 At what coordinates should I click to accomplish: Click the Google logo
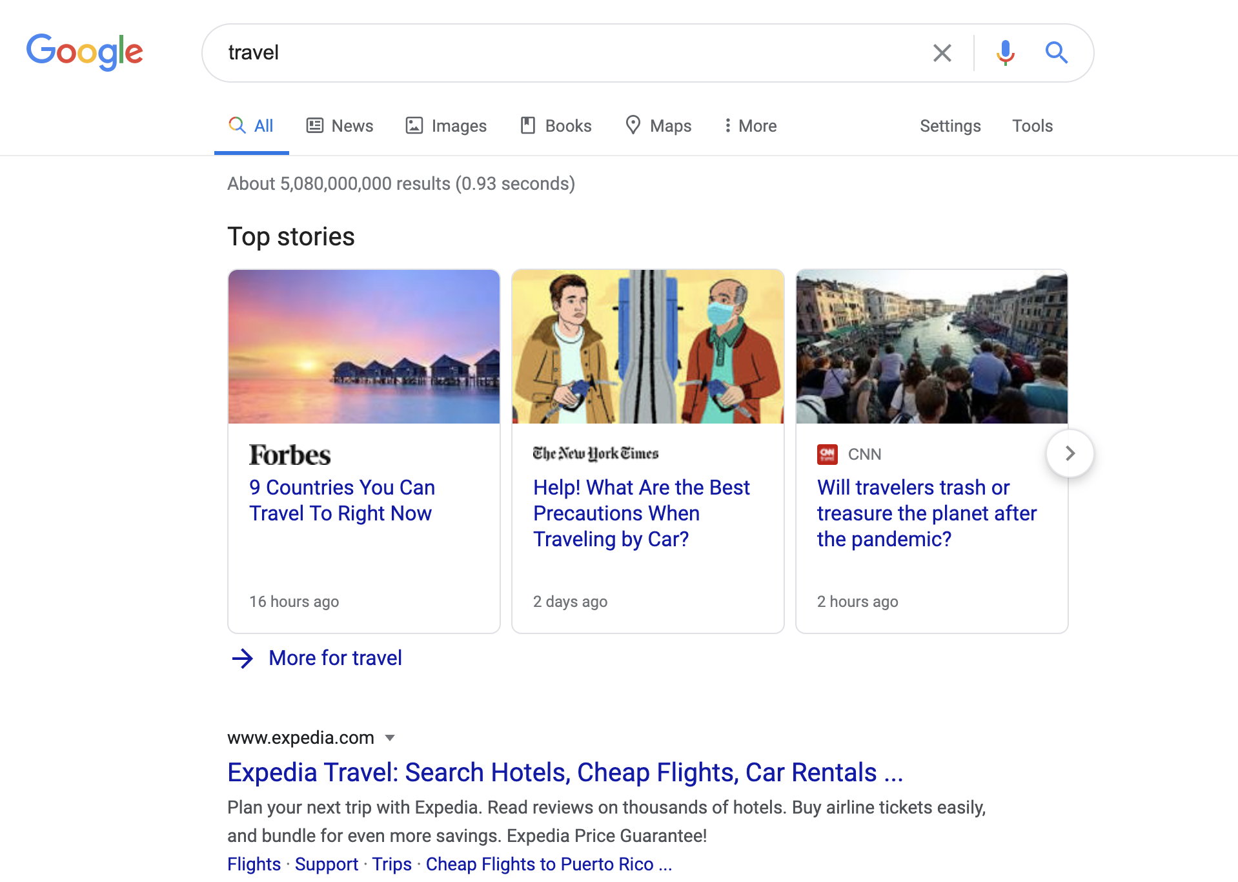[85, 52]
